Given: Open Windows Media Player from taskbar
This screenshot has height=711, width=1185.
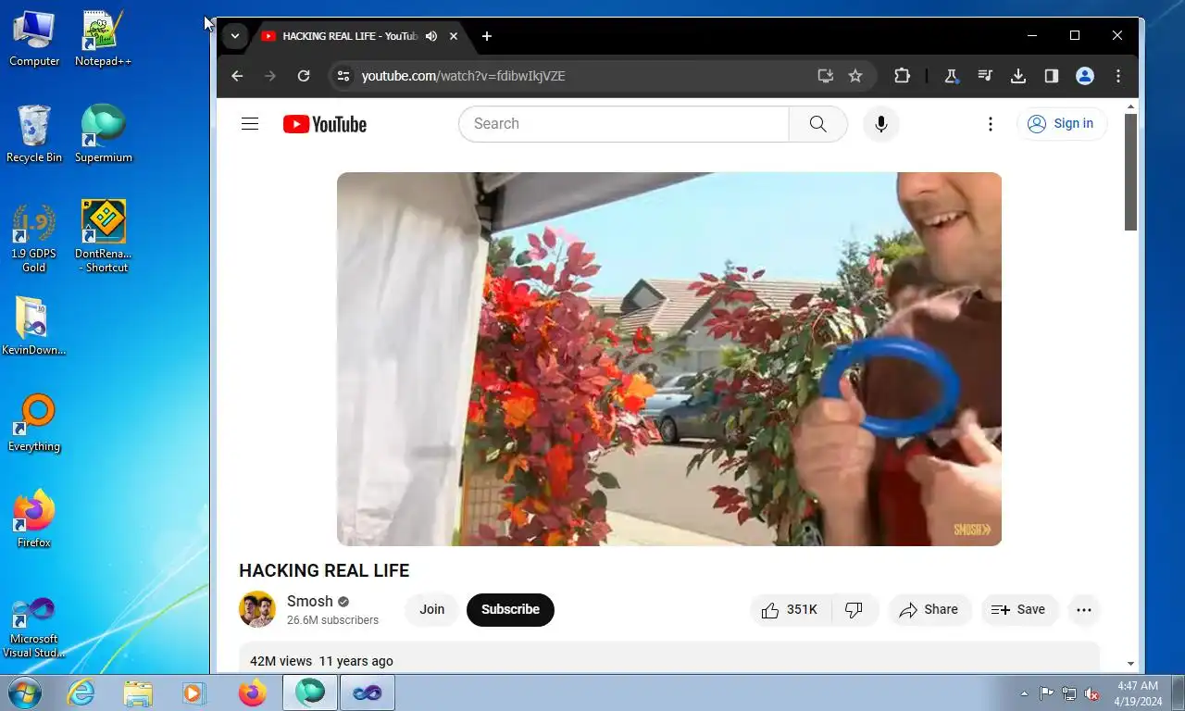Looking at the screenshot, I should 194,692.
